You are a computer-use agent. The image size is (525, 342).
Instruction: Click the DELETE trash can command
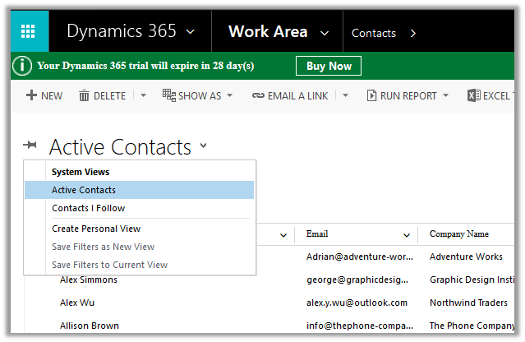coord(84,95)
